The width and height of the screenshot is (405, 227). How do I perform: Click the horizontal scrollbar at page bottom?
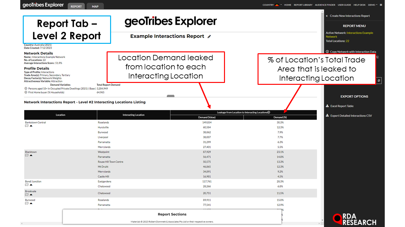coord(171,223)
